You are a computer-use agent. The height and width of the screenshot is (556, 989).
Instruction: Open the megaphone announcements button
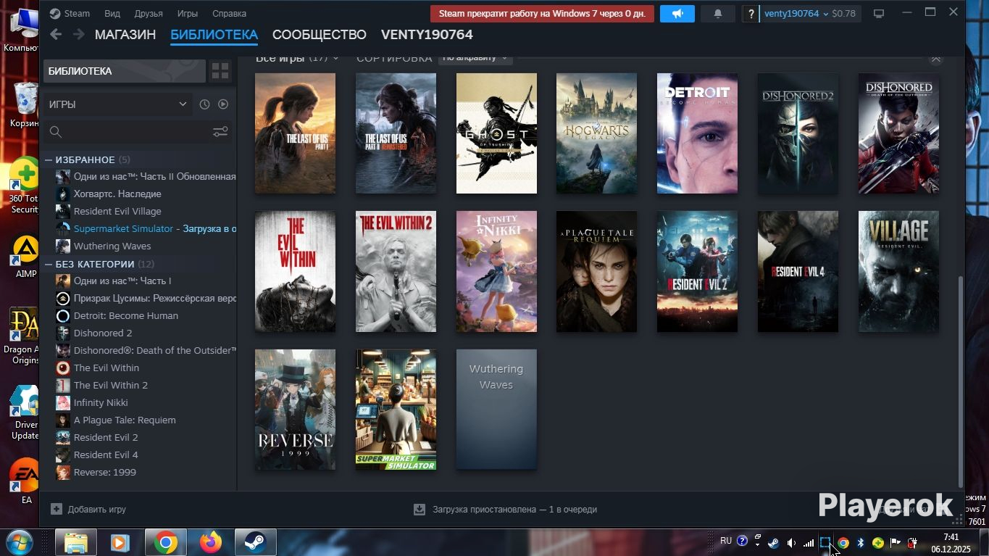point(677,14)
